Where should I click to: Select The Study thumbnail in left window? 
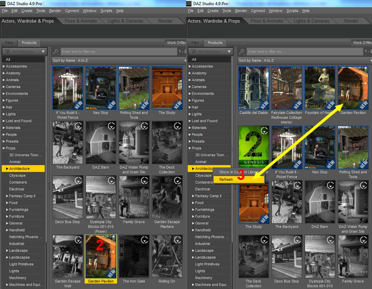tap(167, 88)
